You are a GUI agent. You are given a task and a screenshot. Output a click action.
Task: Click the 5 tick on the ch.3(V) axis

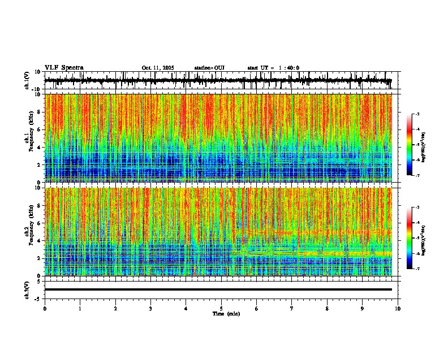39,282
